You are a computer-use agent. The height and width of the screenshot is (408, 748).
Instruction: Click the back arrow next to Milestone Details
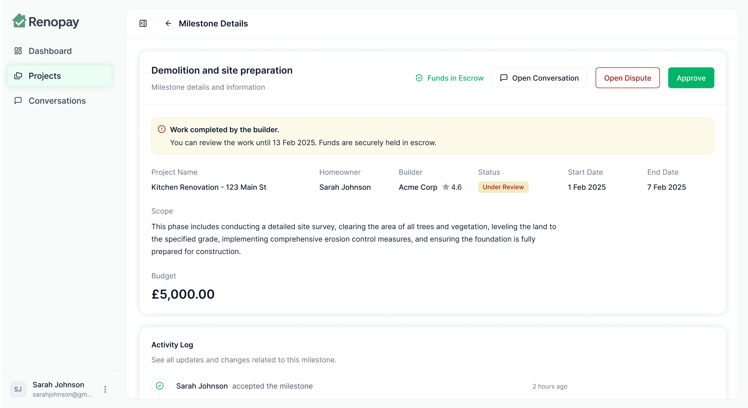[169, 24]
